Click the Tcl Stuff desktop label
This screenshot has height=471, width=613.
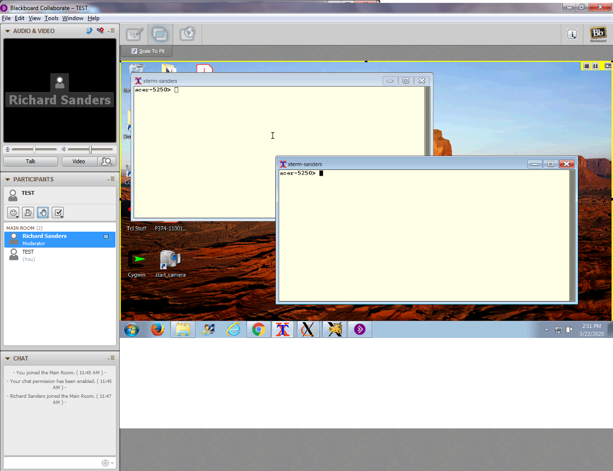[x=136, y=229]
